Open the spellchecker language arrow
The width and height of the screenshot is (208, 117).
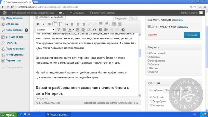point(110,24)
